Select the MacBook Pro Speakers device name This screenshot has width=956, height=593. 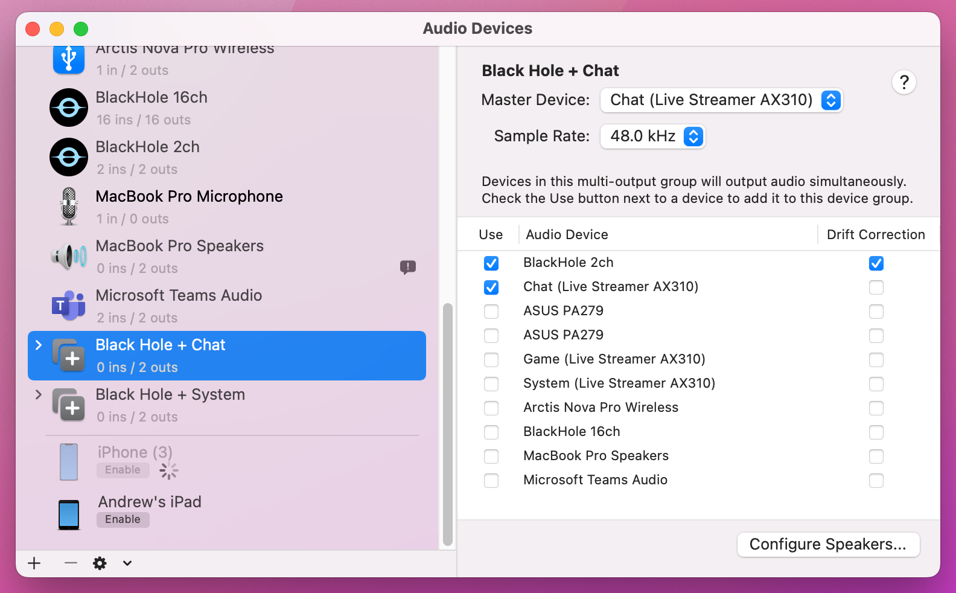[x=179, y=246]
